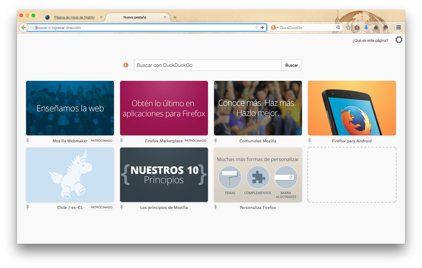Click the magnifier in the DuckDuckGo search bar

[338, 28]
